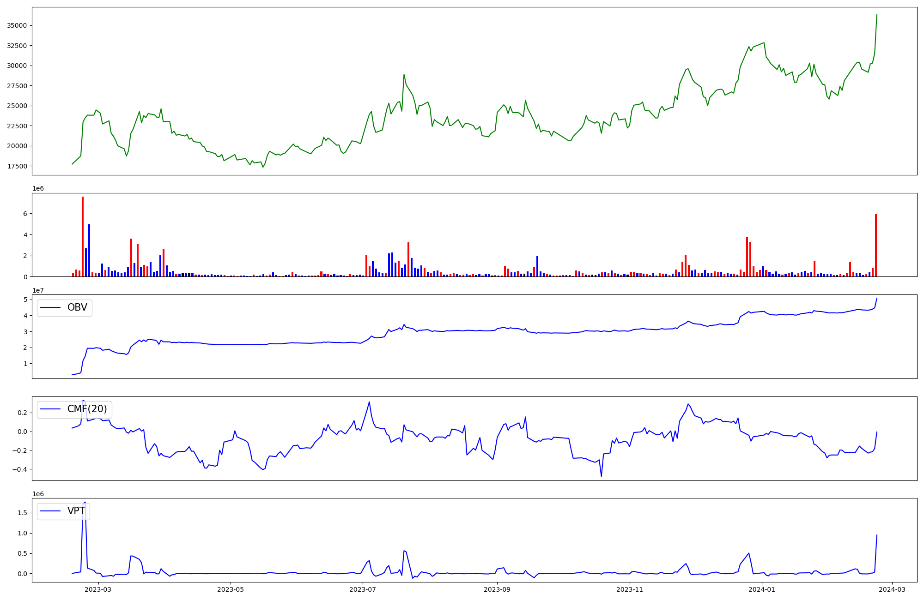This screenshot has width=924, height=600.
Task: Click the 1e7 exponent label above the OBV chart
Action: (x=38, y=290)
